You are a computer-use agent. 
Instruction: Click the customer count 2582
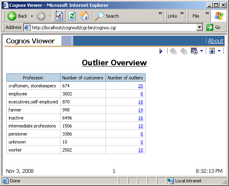[x=67, y=150]
